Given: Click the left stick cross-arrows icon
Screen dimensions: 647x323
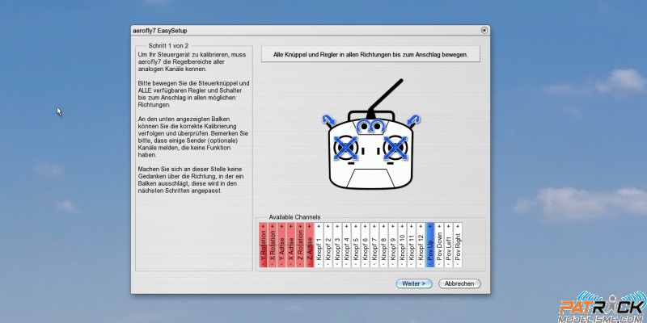Looking at the screenshot, I should pyautogui.click(x=346, y=148).
